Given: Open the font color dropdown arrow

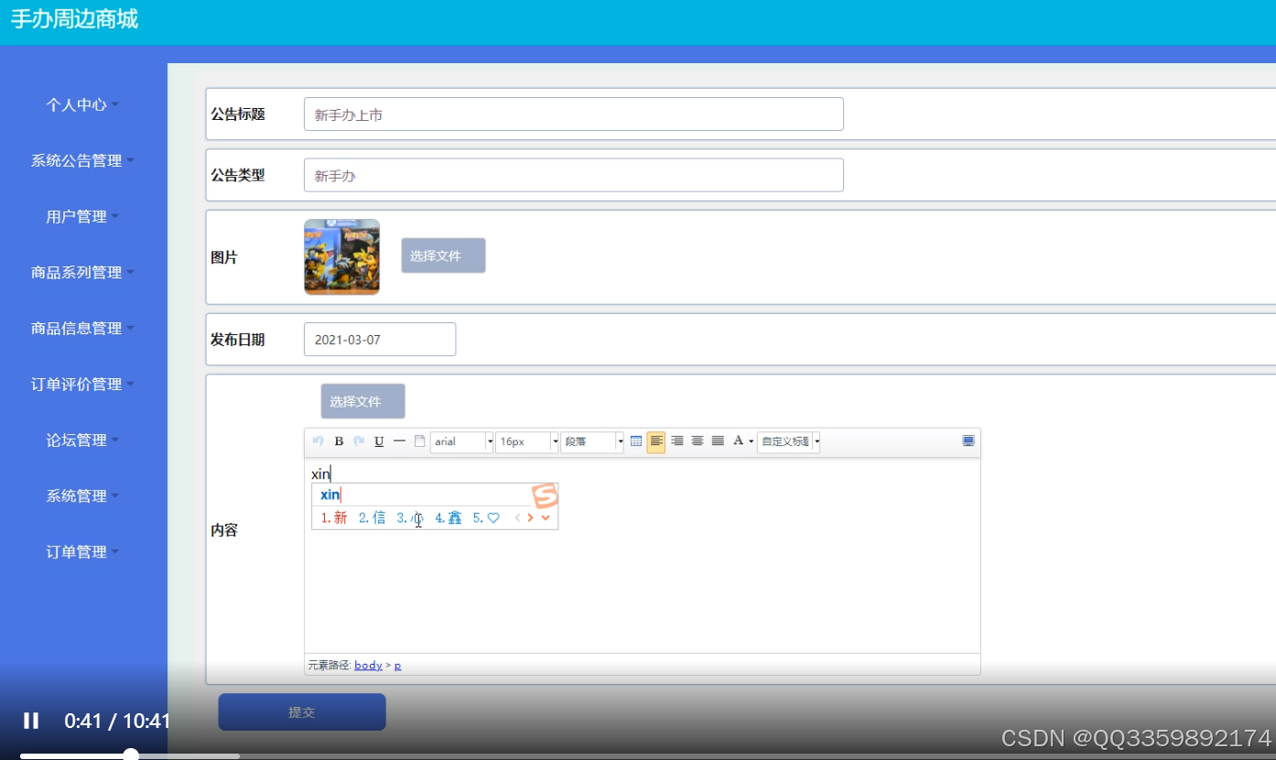Looking at the screenshot, I should pos(752,441).
